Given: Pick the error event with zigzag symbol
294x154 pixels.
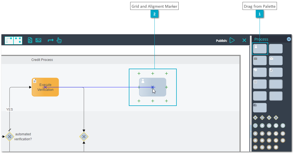Looking at the screenshot, I should point(262,147).
